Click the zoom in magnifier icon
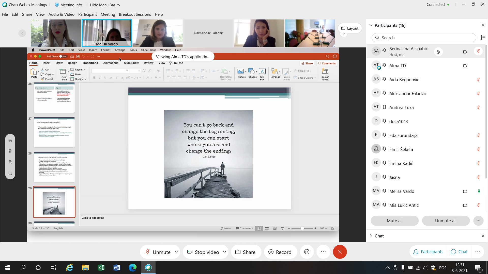Viewport: 488px width, 274px height. point(10,162)
